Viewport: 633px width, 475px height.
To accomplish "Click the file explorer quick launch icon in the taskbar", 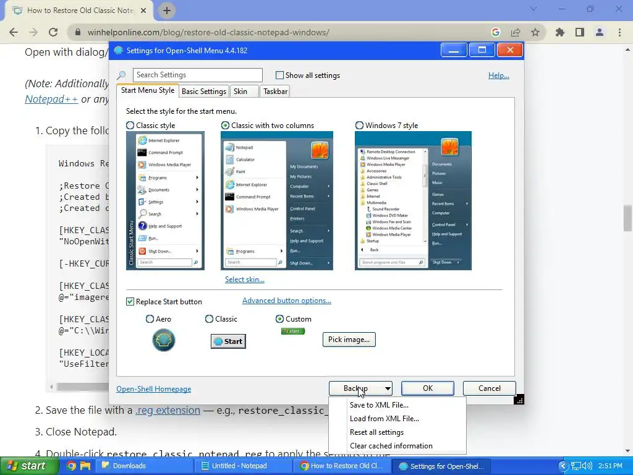I will (85, 466).
